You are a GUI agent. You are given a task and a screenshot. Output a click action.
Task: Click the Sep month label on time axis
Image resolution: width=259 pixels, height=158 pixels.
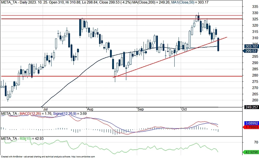(141, 109)
